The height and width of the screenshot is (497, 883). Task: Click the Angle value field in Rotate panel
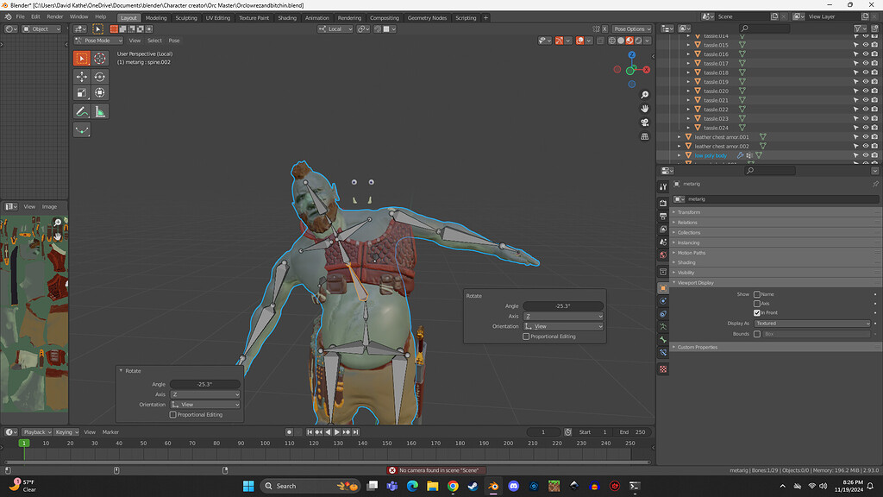[x=565, y=305]
